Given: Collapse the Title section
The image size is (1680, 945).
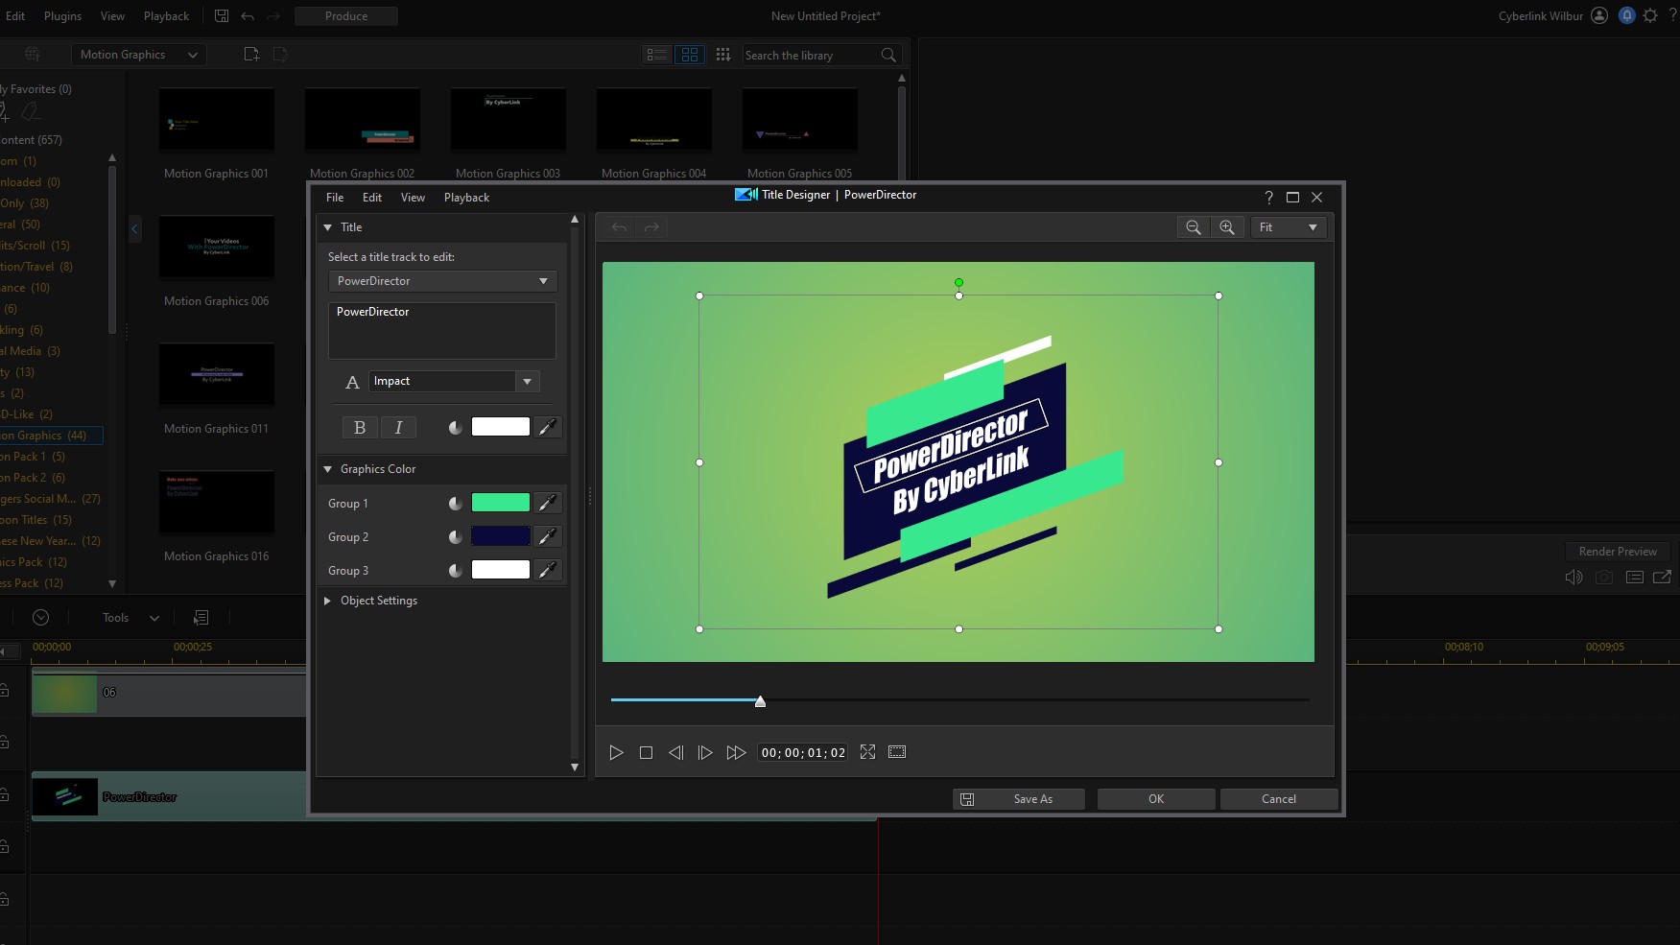Looking at the screenshot, I should [x=327, y=227].
